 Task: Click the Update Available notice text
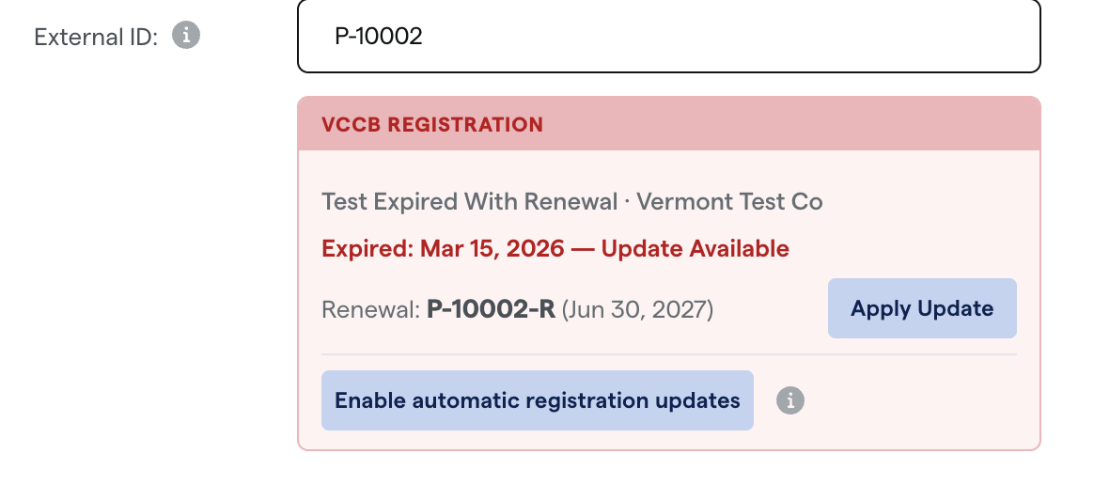pyautogui.click(x=695, y=249)
